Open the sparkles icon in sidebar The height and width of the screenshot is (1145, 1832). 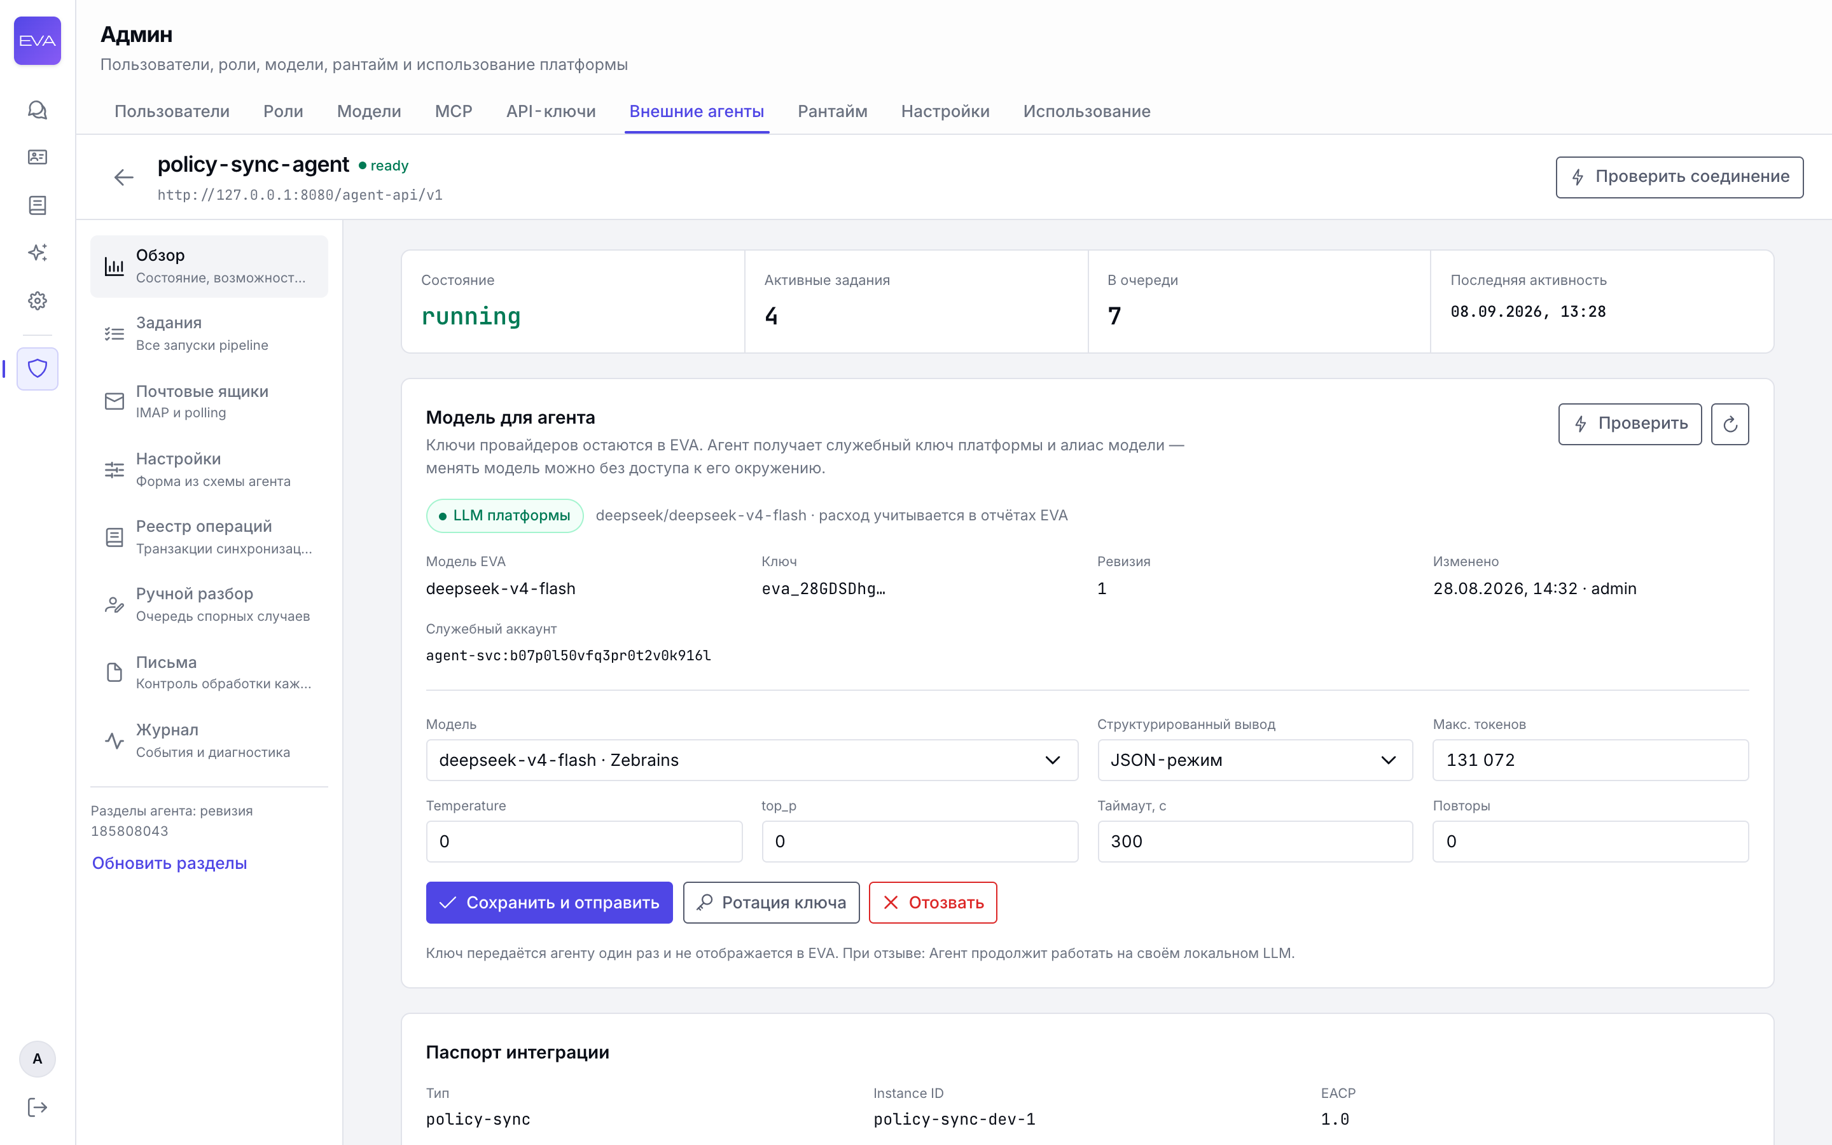[x=37, y=252]
